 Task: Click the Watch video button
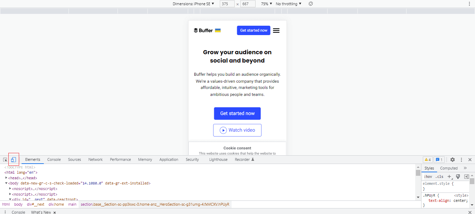[x=237, y=130]
